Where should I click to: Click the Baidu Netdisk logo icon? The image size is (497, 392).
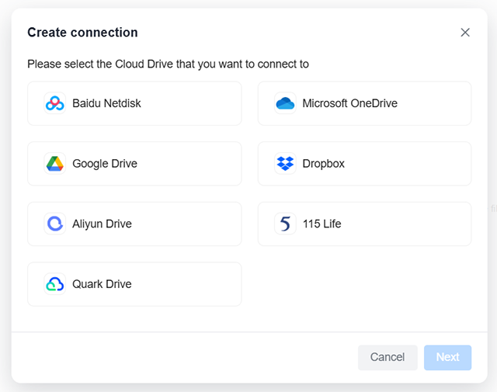[54, 103]
